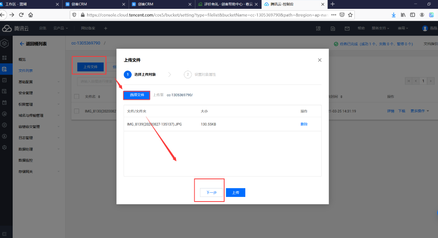Click the browser reload icon
The image size is (438, 238).
21,15
